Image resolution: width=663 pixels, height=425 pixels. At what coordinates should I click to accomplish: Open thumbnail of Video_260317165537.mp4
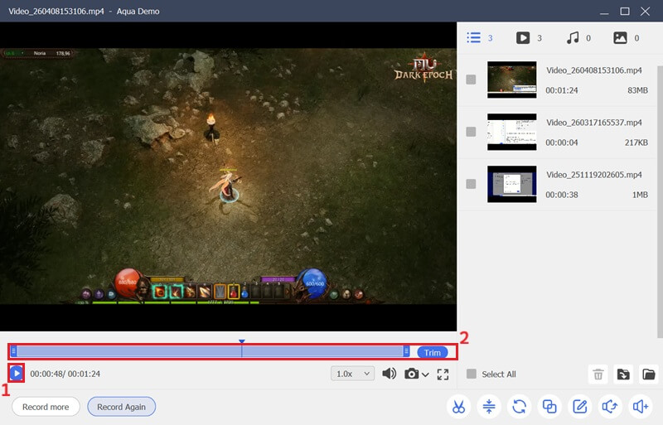pos(511,132)
